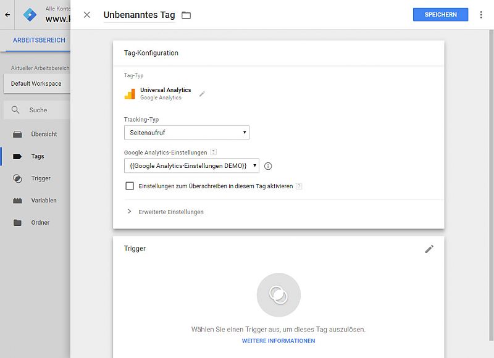494x358 pixels.
Task: Open help for Google Analytics-Einstellungen
Action: [213, 152]
